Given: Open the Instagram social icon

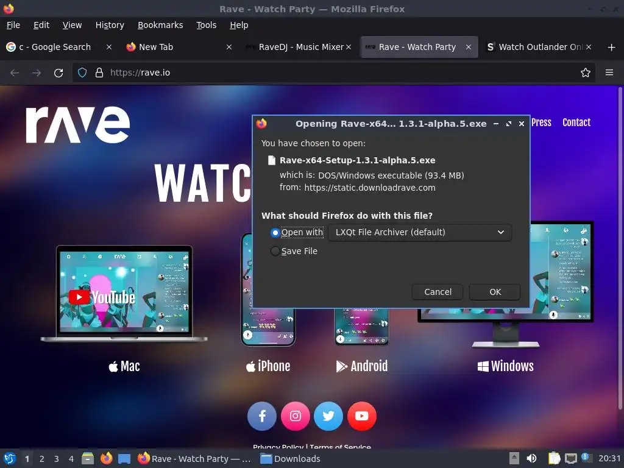Looking at the screenshot, I should click(x=296, y=416).
